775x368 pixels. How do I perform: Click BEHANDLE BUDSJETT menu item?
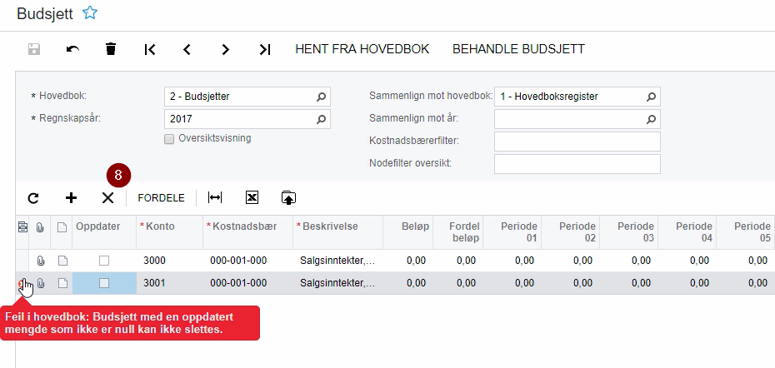(x=518, y=49)
